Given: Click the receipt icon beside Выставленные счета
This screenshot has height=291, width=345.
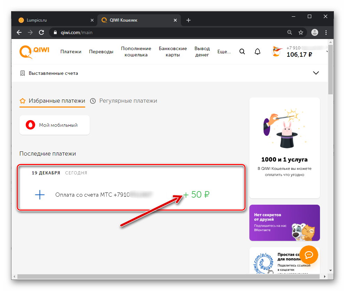Looking at the screenshot, I should pyautogui.click(x=23, y=73).
